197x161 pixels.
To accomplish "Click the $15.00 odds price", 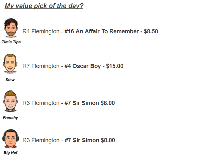I will click(115, 66).
